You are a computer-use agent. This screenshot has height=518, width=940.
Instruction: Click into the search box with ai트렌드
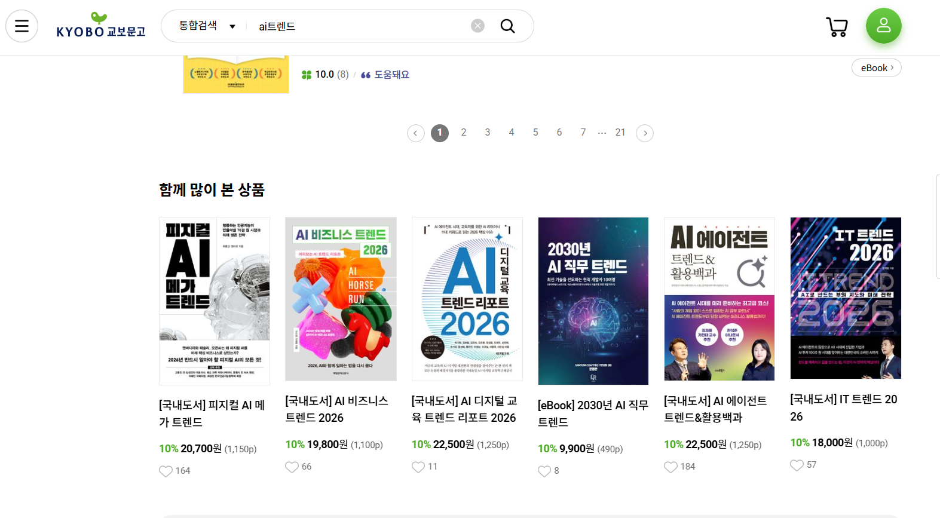362,26
